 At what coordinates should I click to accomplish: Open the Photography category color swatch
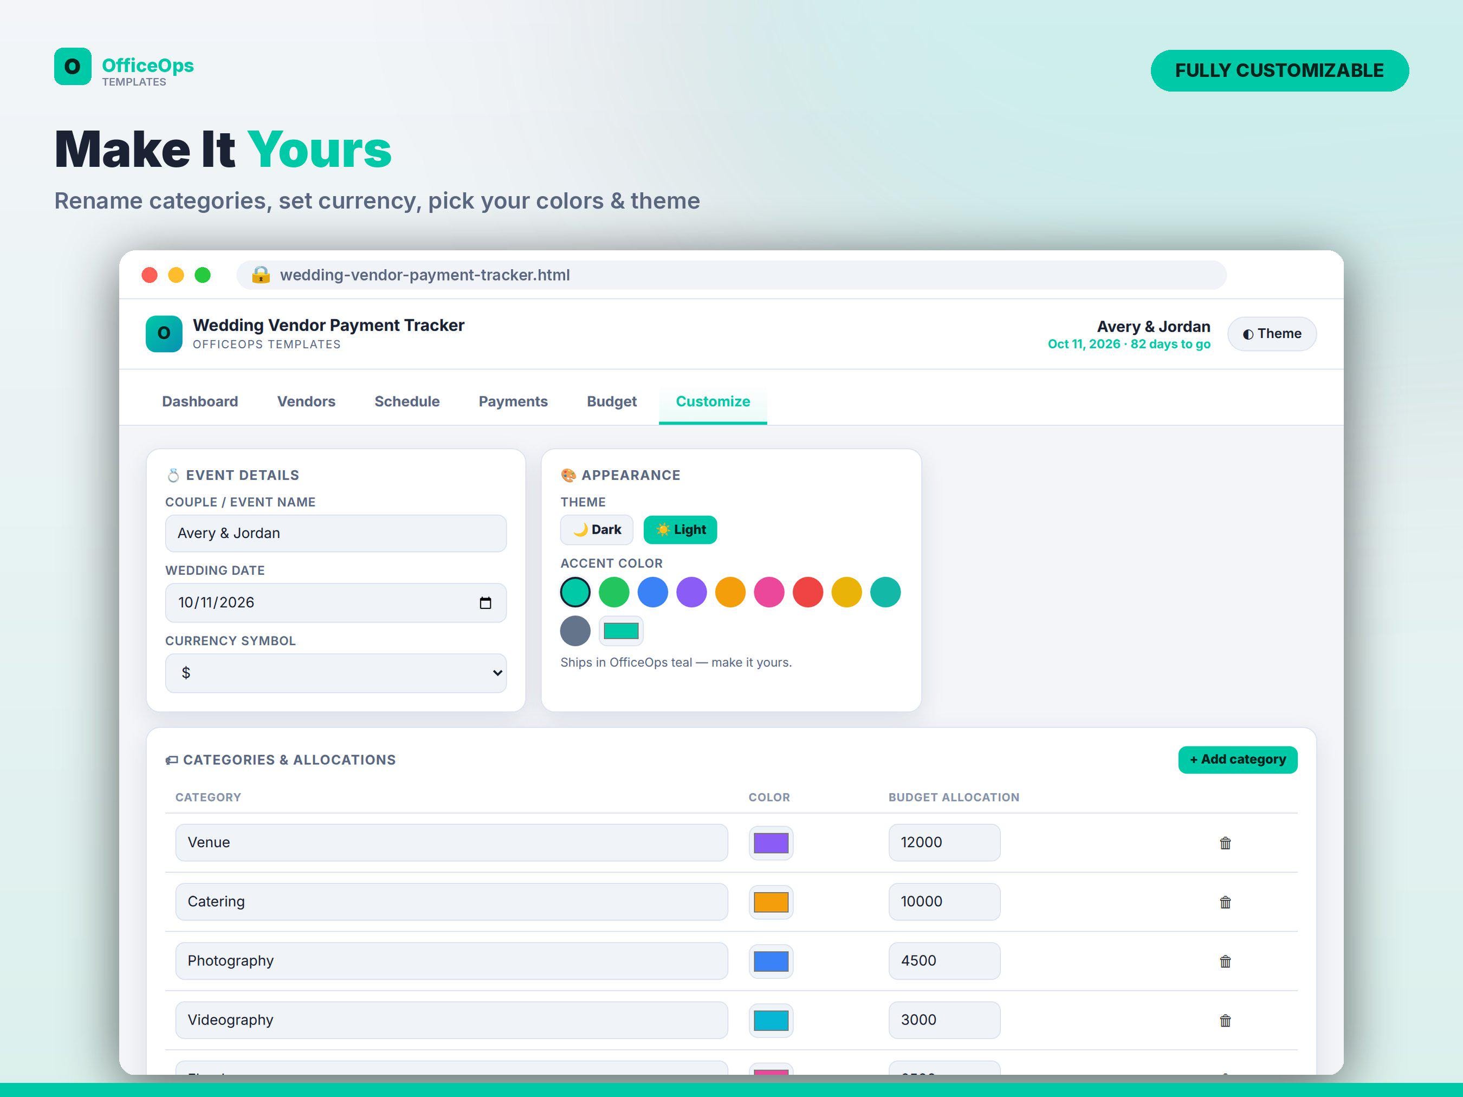coord(771,961)
